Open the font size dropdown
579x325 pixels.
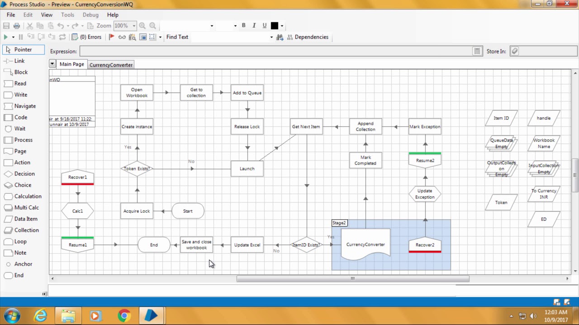point(235,26)
